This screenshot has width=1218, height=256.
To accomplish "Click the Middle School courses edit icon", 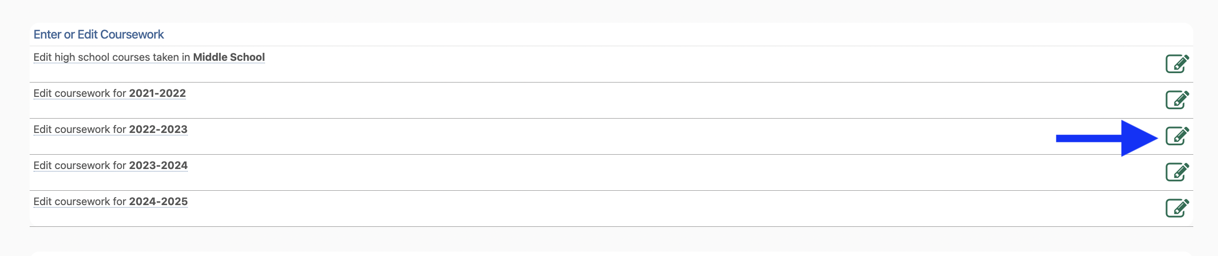I will tap(1177, 64).
